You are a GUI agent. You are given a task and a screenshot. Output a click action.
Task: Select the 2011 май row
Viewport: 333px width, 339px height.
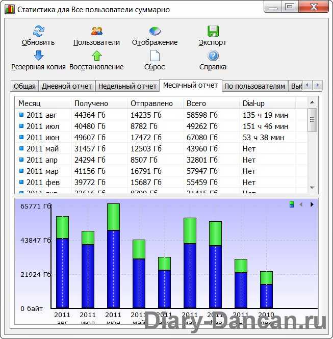pos(161,148)
